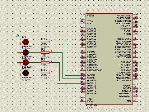This screenshot has width=149, height=112.
Task: Click resistor R3 body
Action: point(45,63)
